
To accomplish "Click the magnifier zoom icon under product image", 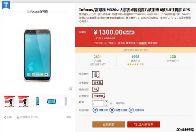I will click(x=71, y=89).
